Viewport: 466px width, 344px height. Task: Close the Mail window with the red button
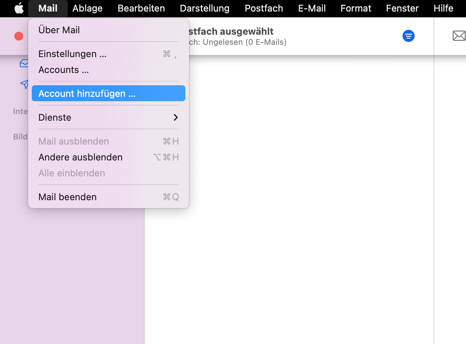click(19, 36)
